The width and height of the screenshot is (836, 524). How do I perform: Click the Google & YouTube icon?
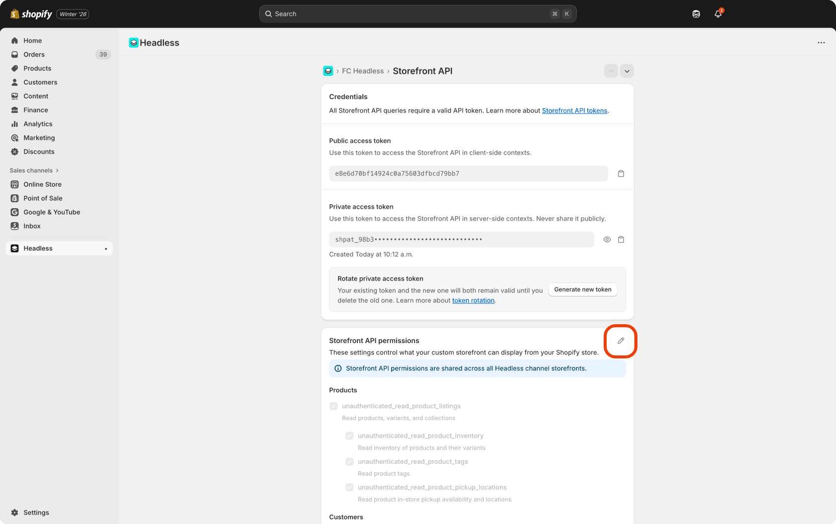pyautogui.click(x=15, y=212)
